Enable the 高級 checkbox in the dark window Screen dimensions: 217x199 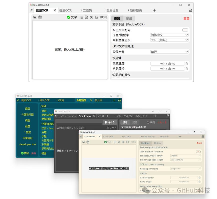[148, 122]
